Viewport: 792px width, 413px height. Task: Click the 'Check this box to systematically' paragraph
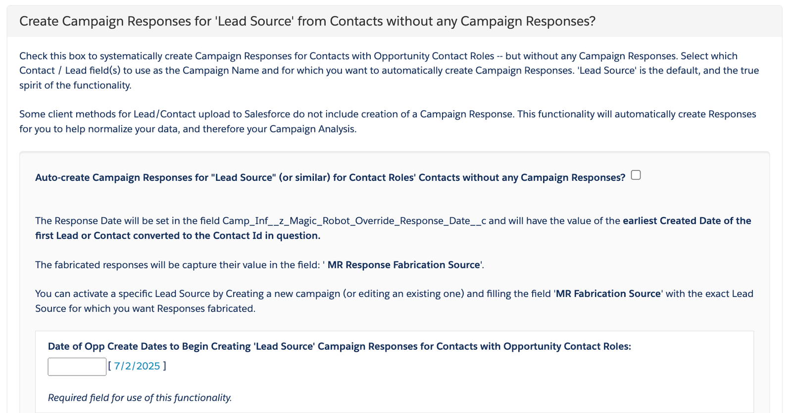coord(389,71)
